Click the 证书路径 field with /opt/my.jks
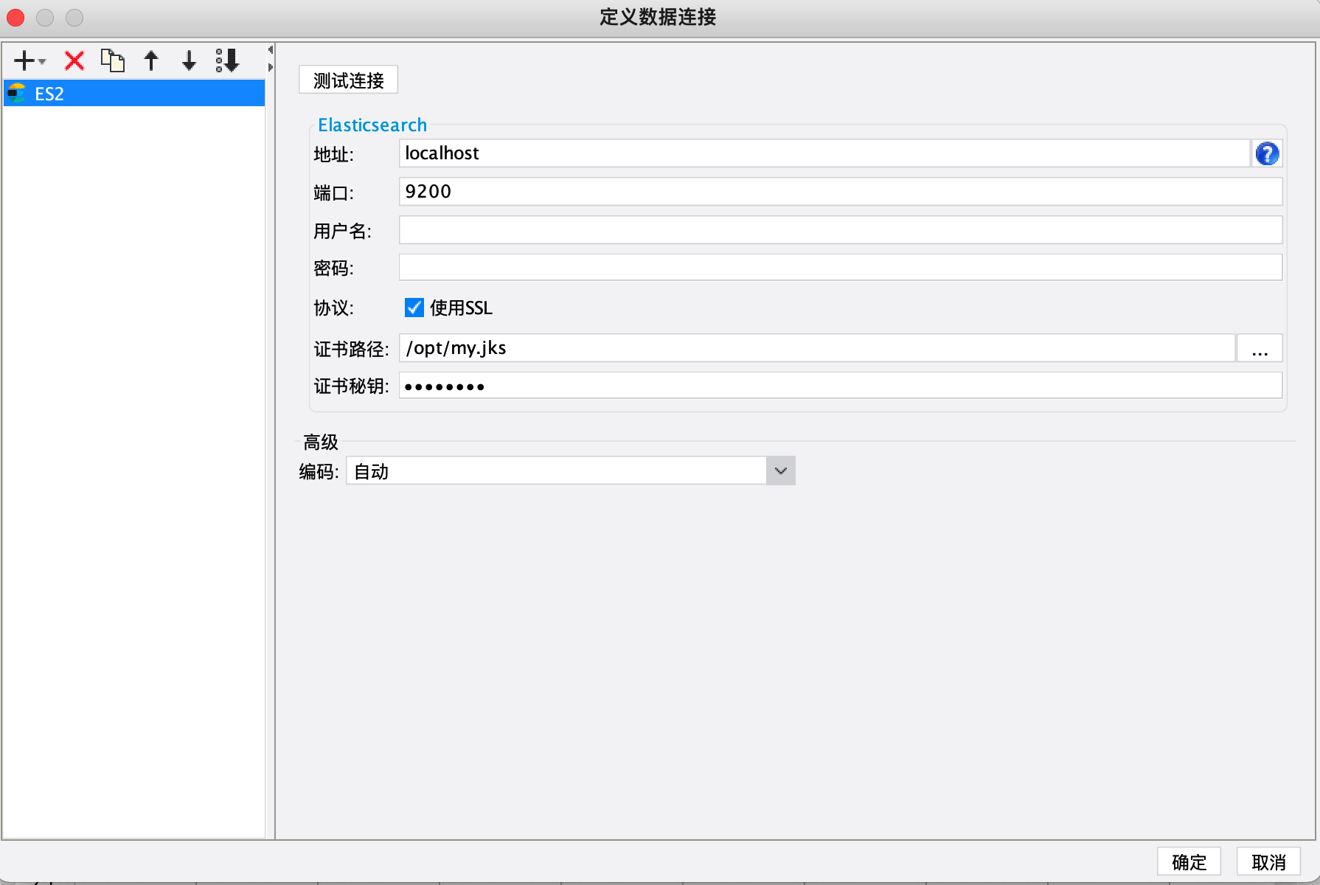 (x=817, y=348)
